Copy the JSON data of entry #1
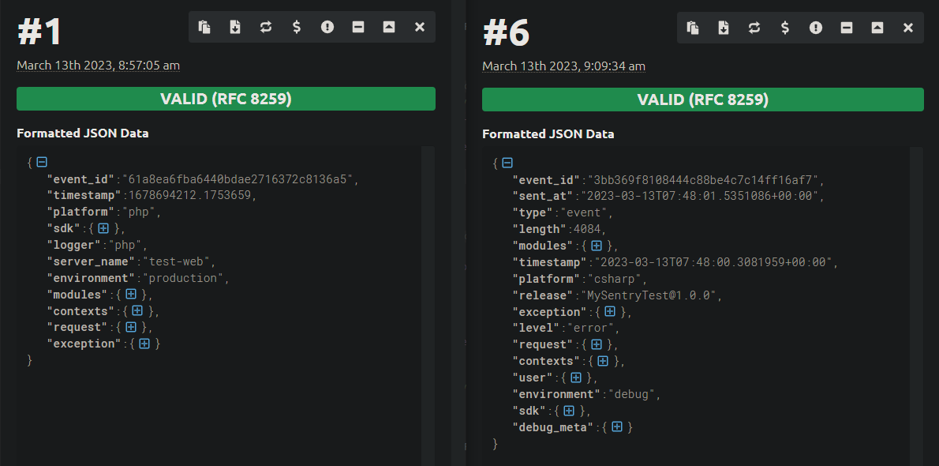The height and width of the screenshot is (466, 939). (204, 26)
